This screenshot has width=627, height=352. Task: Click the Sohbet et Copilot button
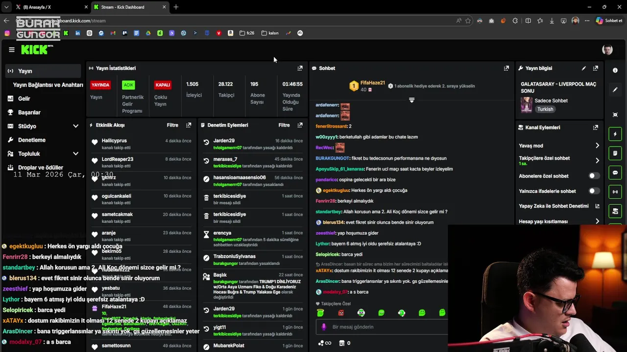[609, 21]
